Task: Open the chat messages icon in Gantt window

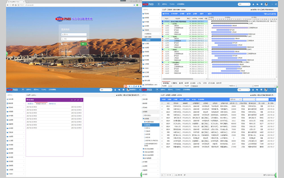Action: pyautogui.click(x=257, y=4)
